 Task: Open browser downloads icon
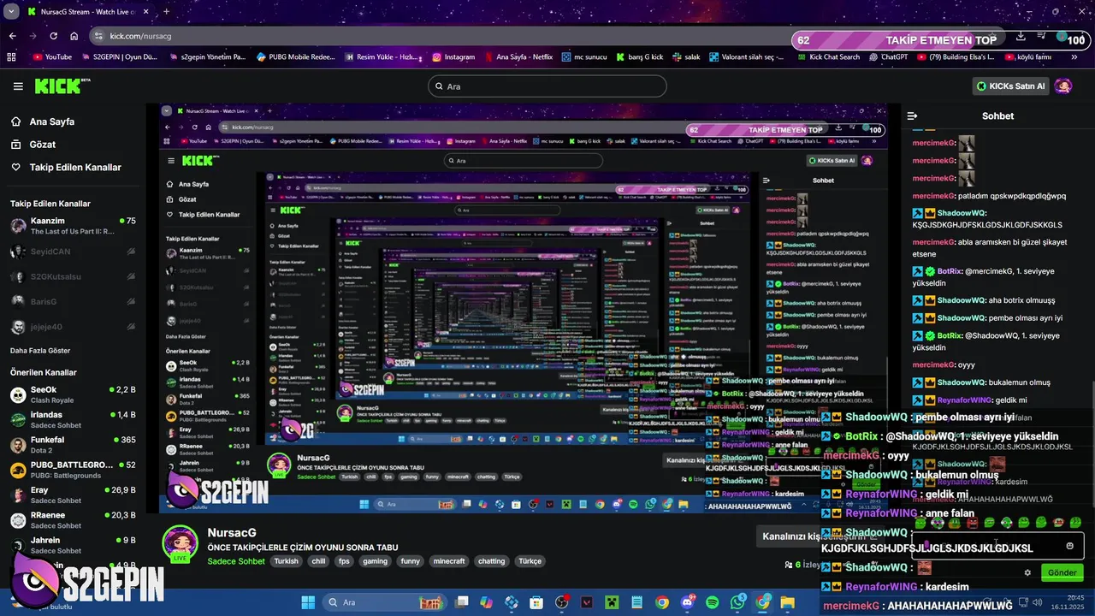point(1021,37)
